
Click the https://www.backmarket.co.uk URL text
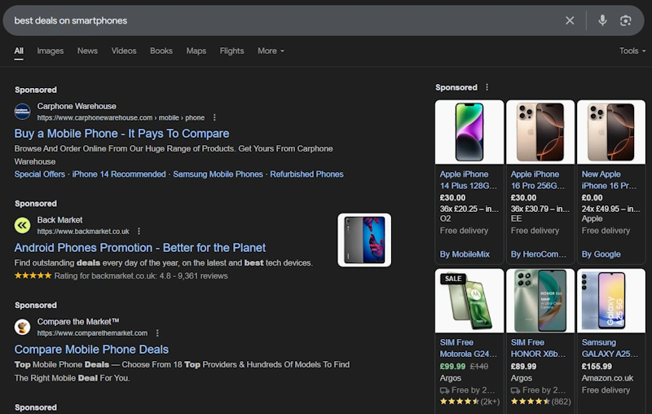pos(83,231)
